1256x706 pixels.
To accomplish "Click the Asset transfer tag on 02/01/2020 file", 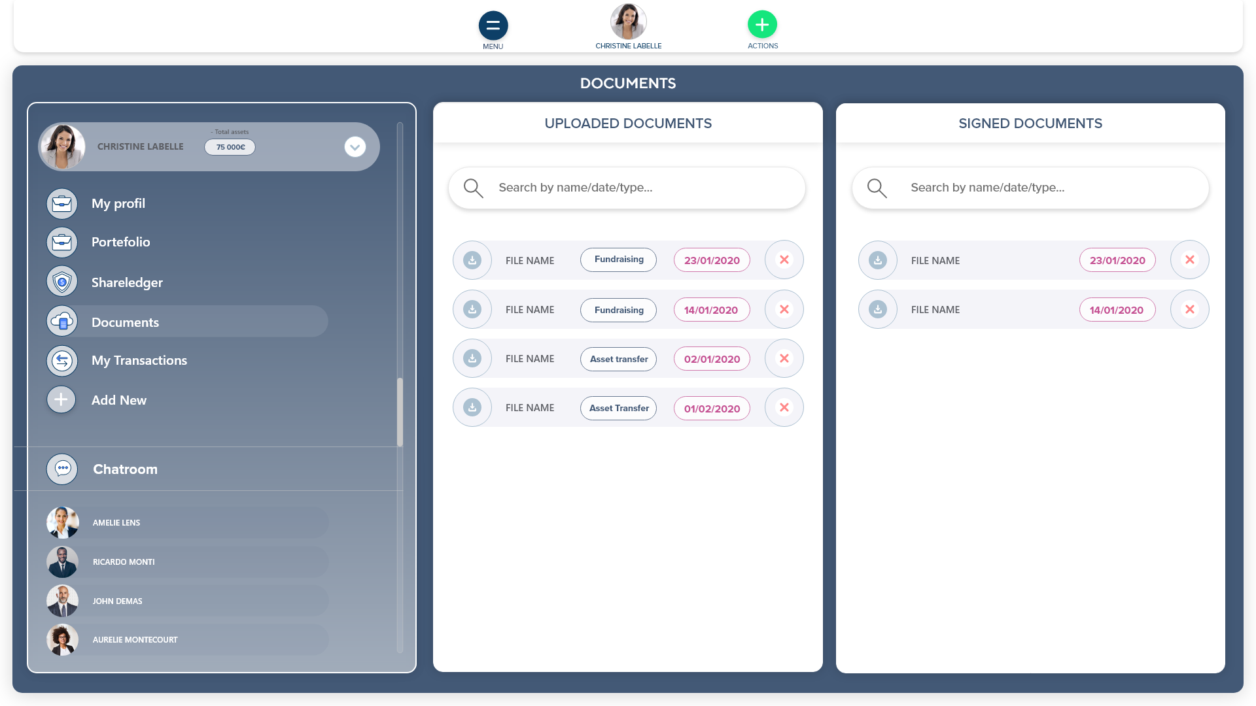I will [x=618, y=359].
